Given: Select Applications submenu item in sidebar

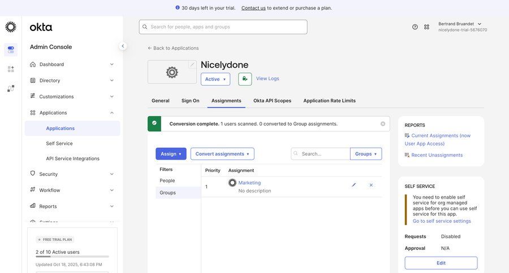Looking at the screenshot, I should (72, 128).
